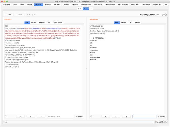Switch to the Intruder tab
Image resolution: width=170 pixels, height=127 pixels.
(30, 4)
